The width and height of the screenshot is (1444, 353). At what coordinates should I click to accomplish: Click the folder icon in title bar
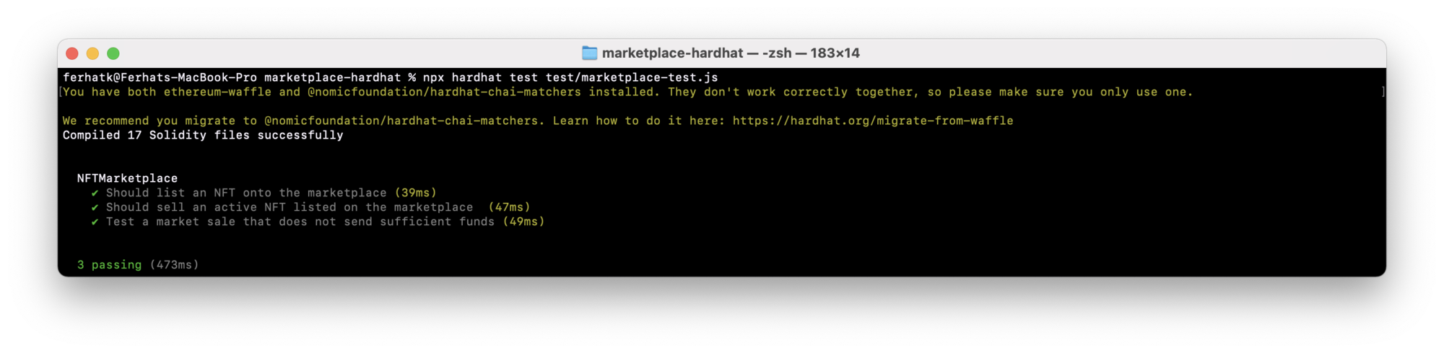589,53
